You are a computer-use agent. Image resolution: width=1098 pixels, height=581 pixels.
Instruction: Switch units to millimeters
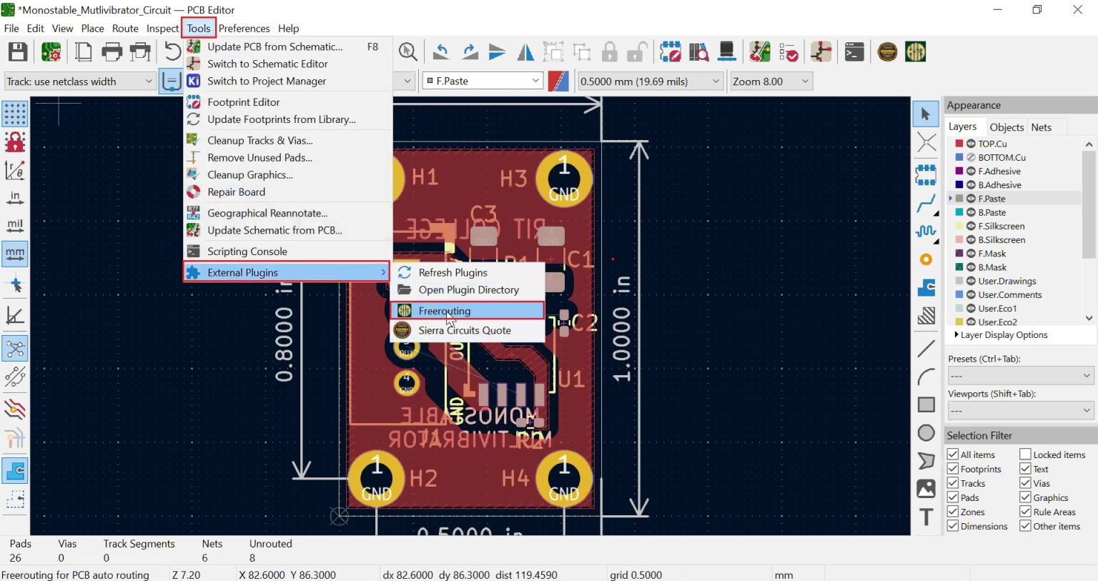pyautogui.click(x=15, y=253)
